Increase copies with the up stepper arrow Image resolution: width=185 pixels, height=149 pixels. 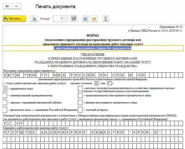point(65,17)
